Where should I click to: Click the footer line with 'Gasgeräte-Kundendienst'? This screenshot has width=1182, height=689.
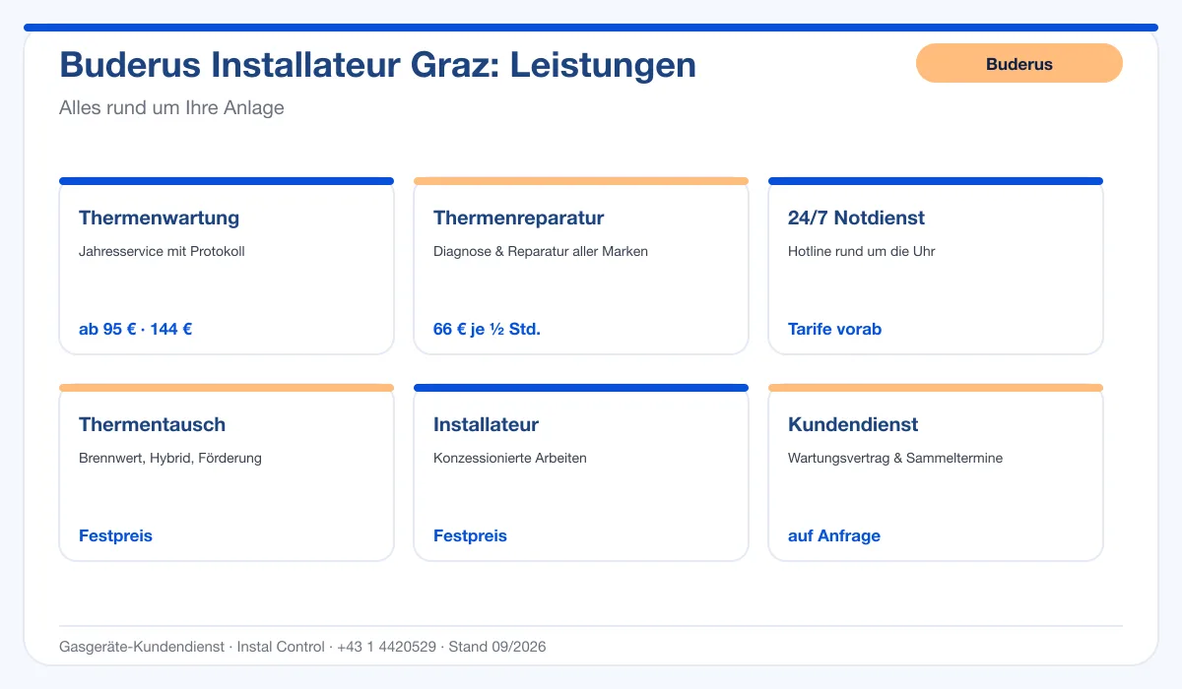(x=302, y=647)
